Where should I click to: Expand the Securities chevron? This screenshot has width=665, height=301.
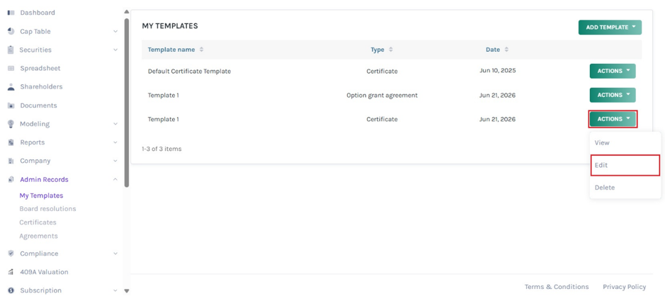[x=115, y=50]
